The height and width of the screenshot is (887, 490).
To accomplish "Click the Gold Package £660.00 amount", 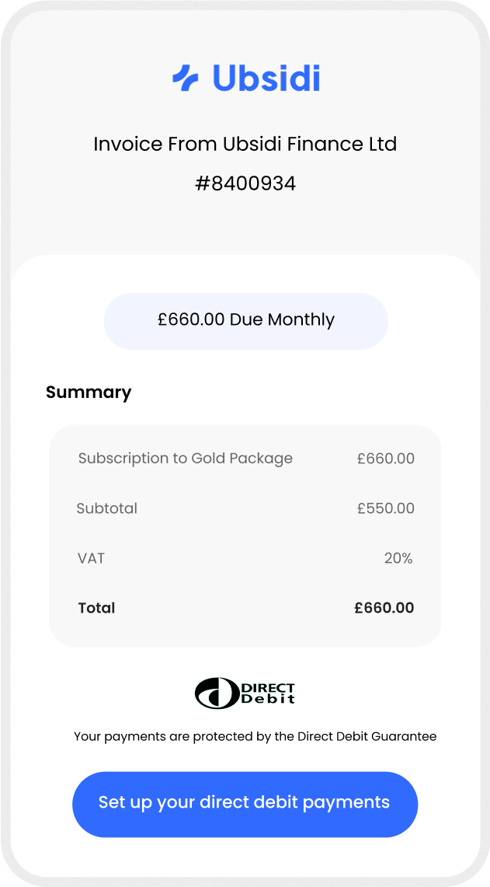I will click(x=385, y=459).
